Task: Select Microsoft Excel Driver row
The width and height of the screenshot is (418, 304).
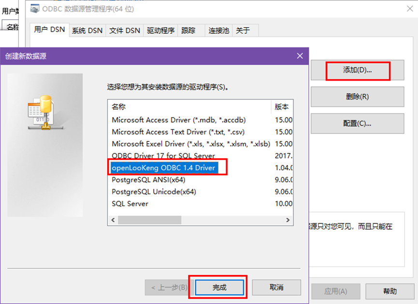Action: tap(191, 144)
